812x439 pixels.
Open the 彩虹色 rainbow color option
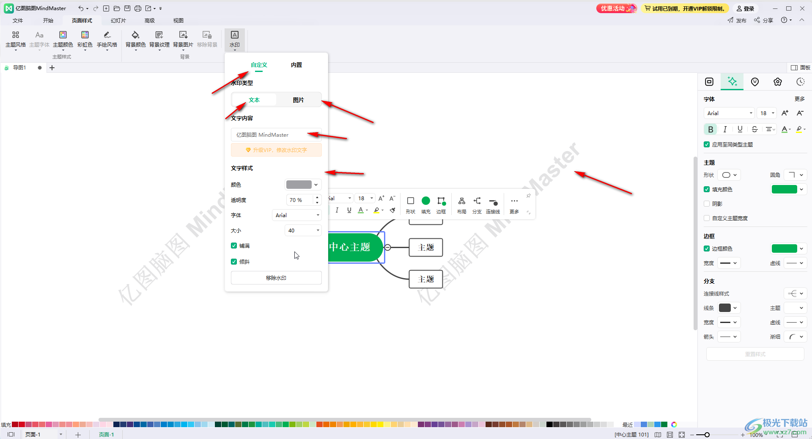85,40
